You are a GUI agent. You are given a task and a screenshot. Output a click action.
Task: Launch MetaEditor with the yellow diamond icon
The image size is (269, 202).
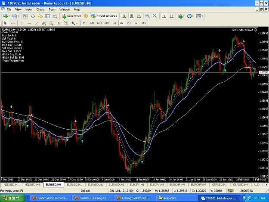pos(86,16)
